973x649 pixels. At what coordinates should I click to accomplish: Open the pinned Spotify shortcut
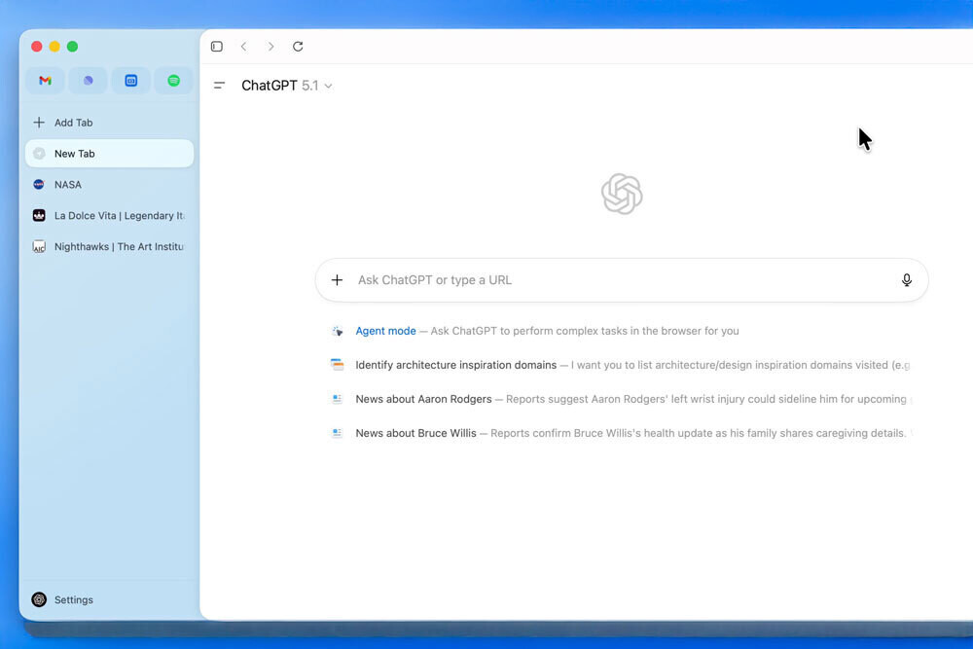pos(173,81)
